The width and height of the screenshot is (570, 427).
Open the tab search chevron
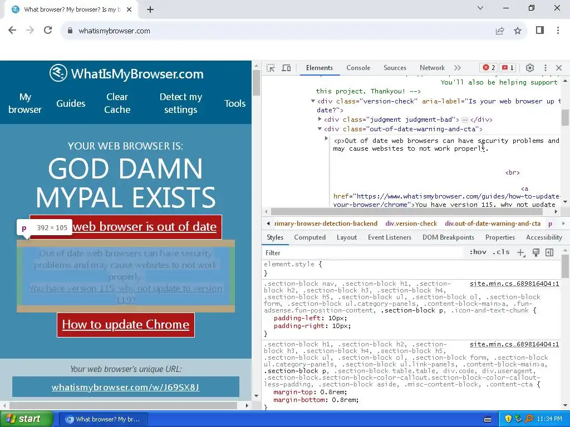[480, 8]
